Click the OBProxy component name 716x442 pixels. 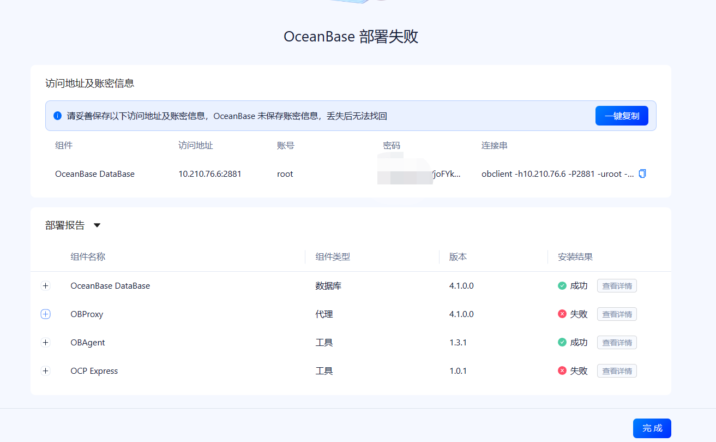[x=87, y=314]
